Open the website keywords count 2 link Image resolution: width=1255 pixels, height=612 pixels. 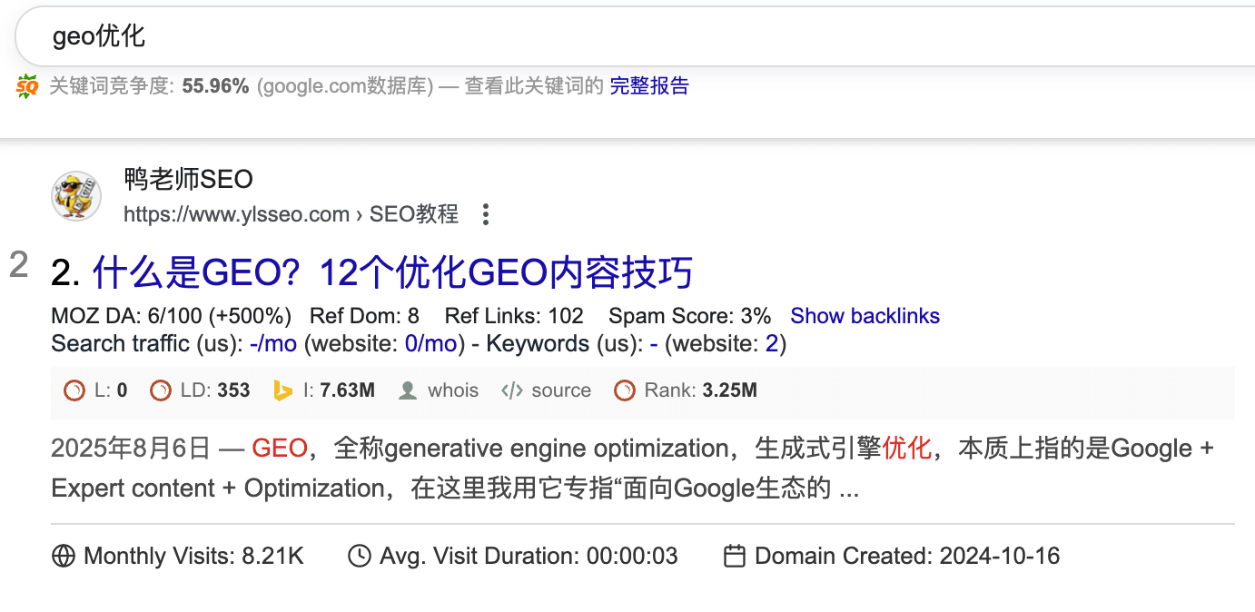pos(772,343)
